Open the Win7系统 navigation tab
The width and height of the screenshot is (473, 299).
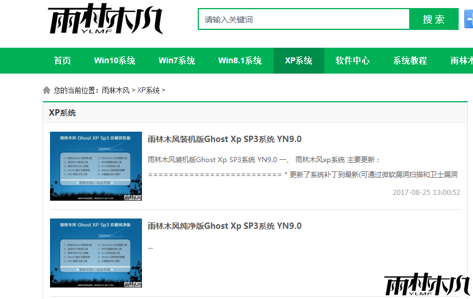177,60
